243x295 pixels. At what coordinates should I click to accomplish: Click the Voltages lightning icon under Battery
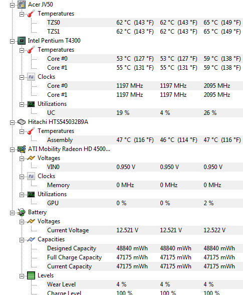pos(31,221)
